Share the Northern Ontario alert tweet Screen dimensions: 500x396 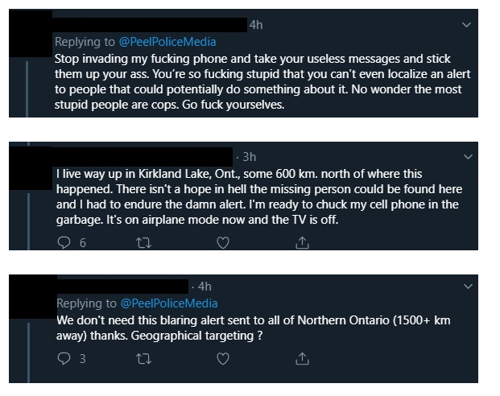point(303,357)
